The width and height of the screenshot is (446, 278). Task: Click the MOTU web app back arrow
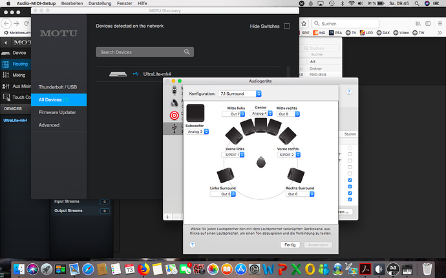(5, 43)
